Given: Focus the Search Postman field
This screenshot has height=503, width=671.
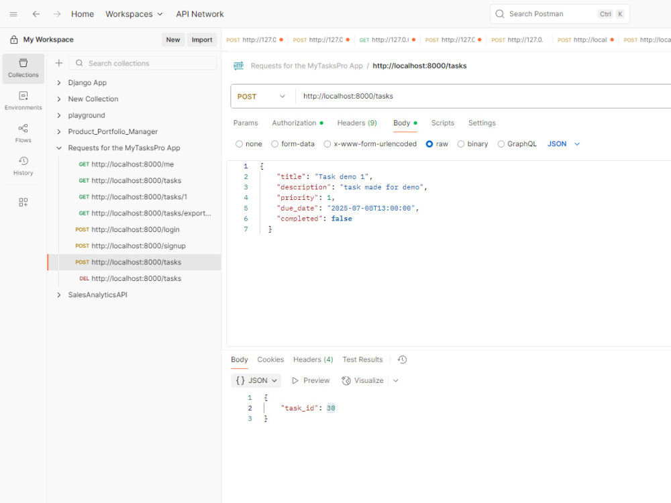Looking at the screenshot, I should coord(560,14).
